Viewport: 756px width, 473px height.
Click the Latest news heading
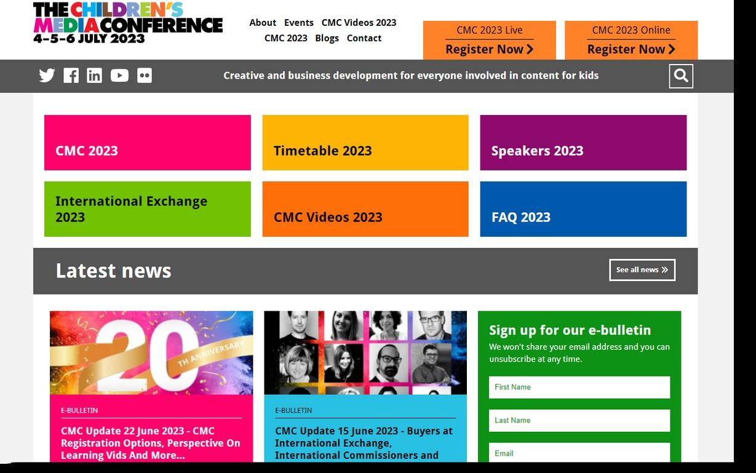click(x=114, y=271)
